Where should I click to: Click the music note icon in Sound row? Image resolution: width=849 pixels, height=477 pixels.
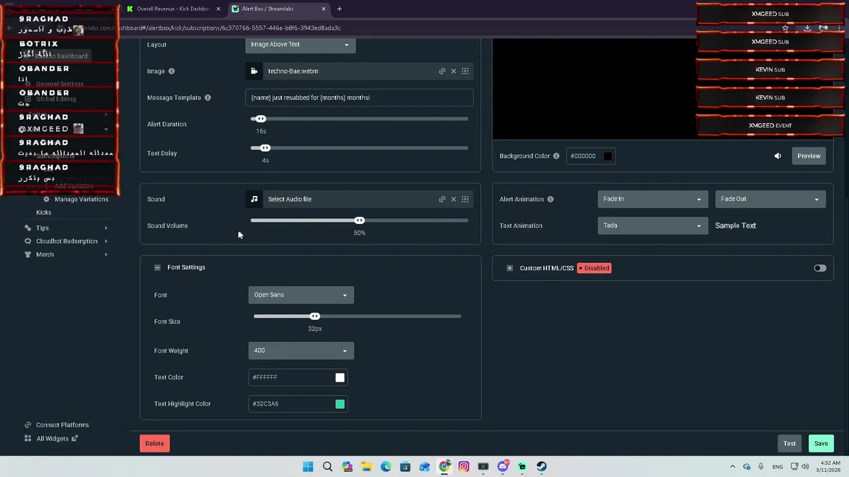click(254, 199)
